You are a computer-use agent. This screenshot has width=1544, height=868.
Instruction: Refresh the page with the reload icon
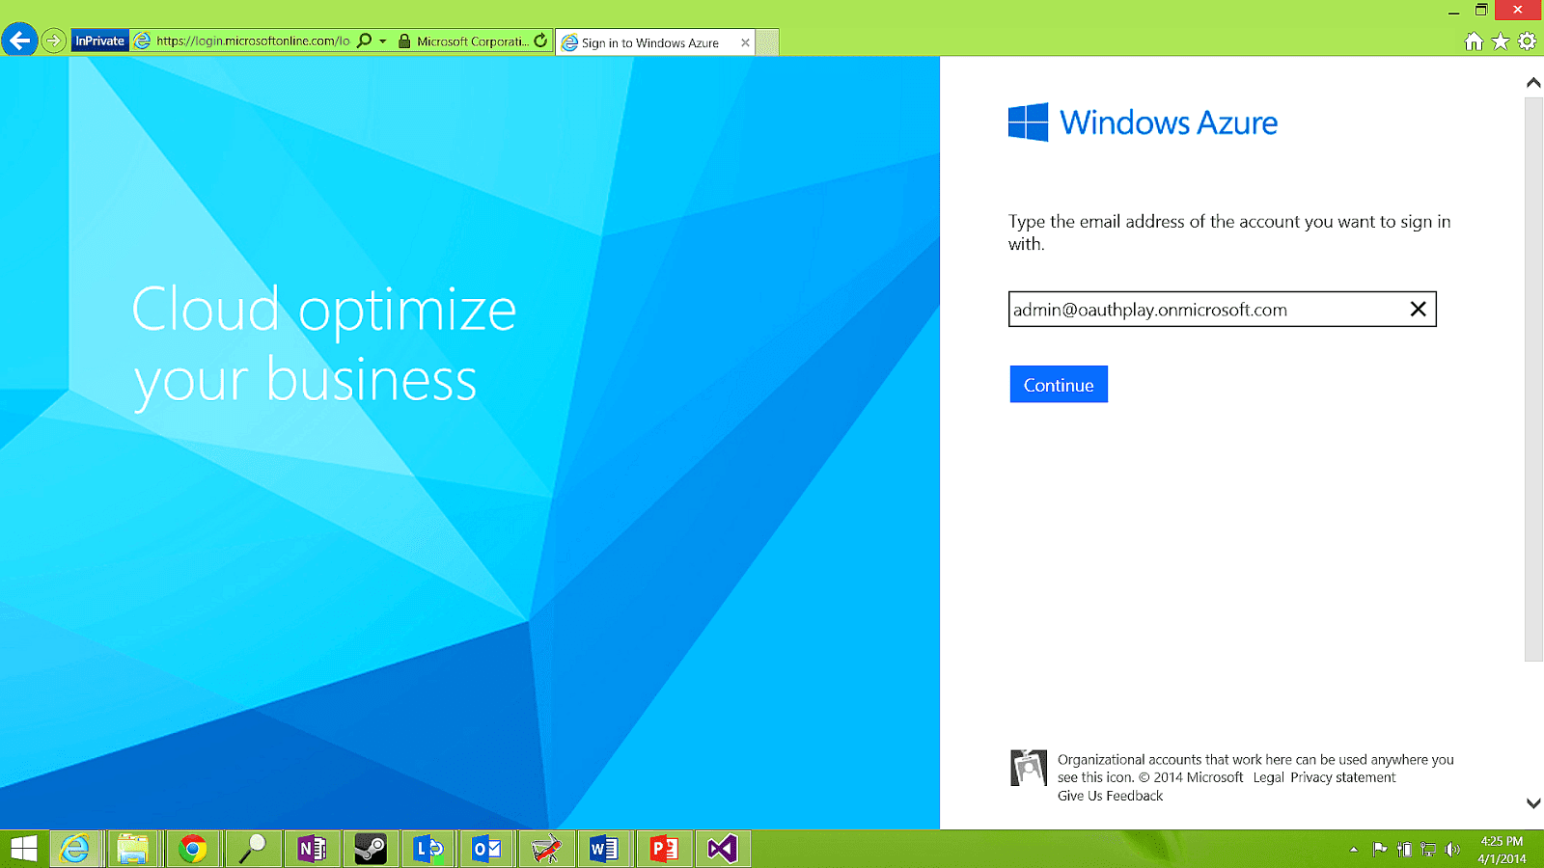[x=540, y=41]
